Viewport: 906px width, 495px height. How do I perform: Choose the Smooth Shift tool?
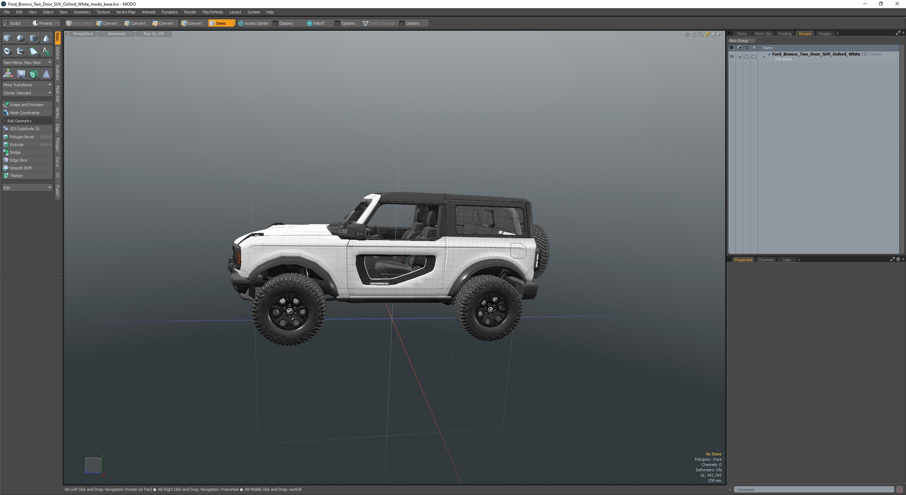tap(27, 168)
